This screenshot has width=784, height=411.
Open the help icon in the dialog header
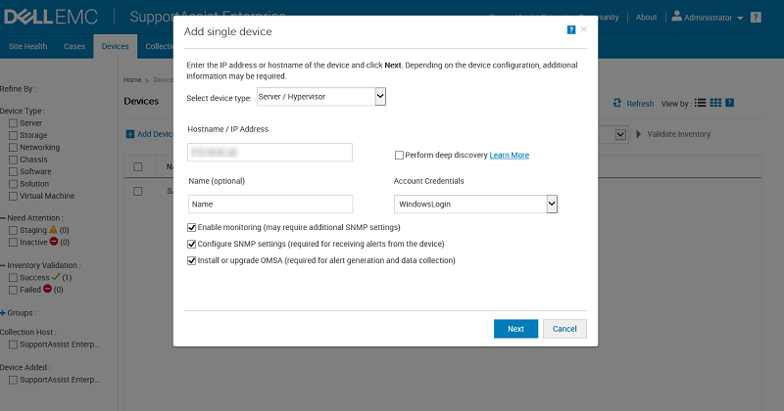571,30
